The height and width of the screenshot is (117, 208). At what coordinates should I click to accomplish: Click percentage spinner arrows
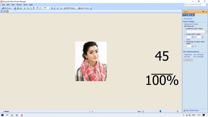[192, 46]
